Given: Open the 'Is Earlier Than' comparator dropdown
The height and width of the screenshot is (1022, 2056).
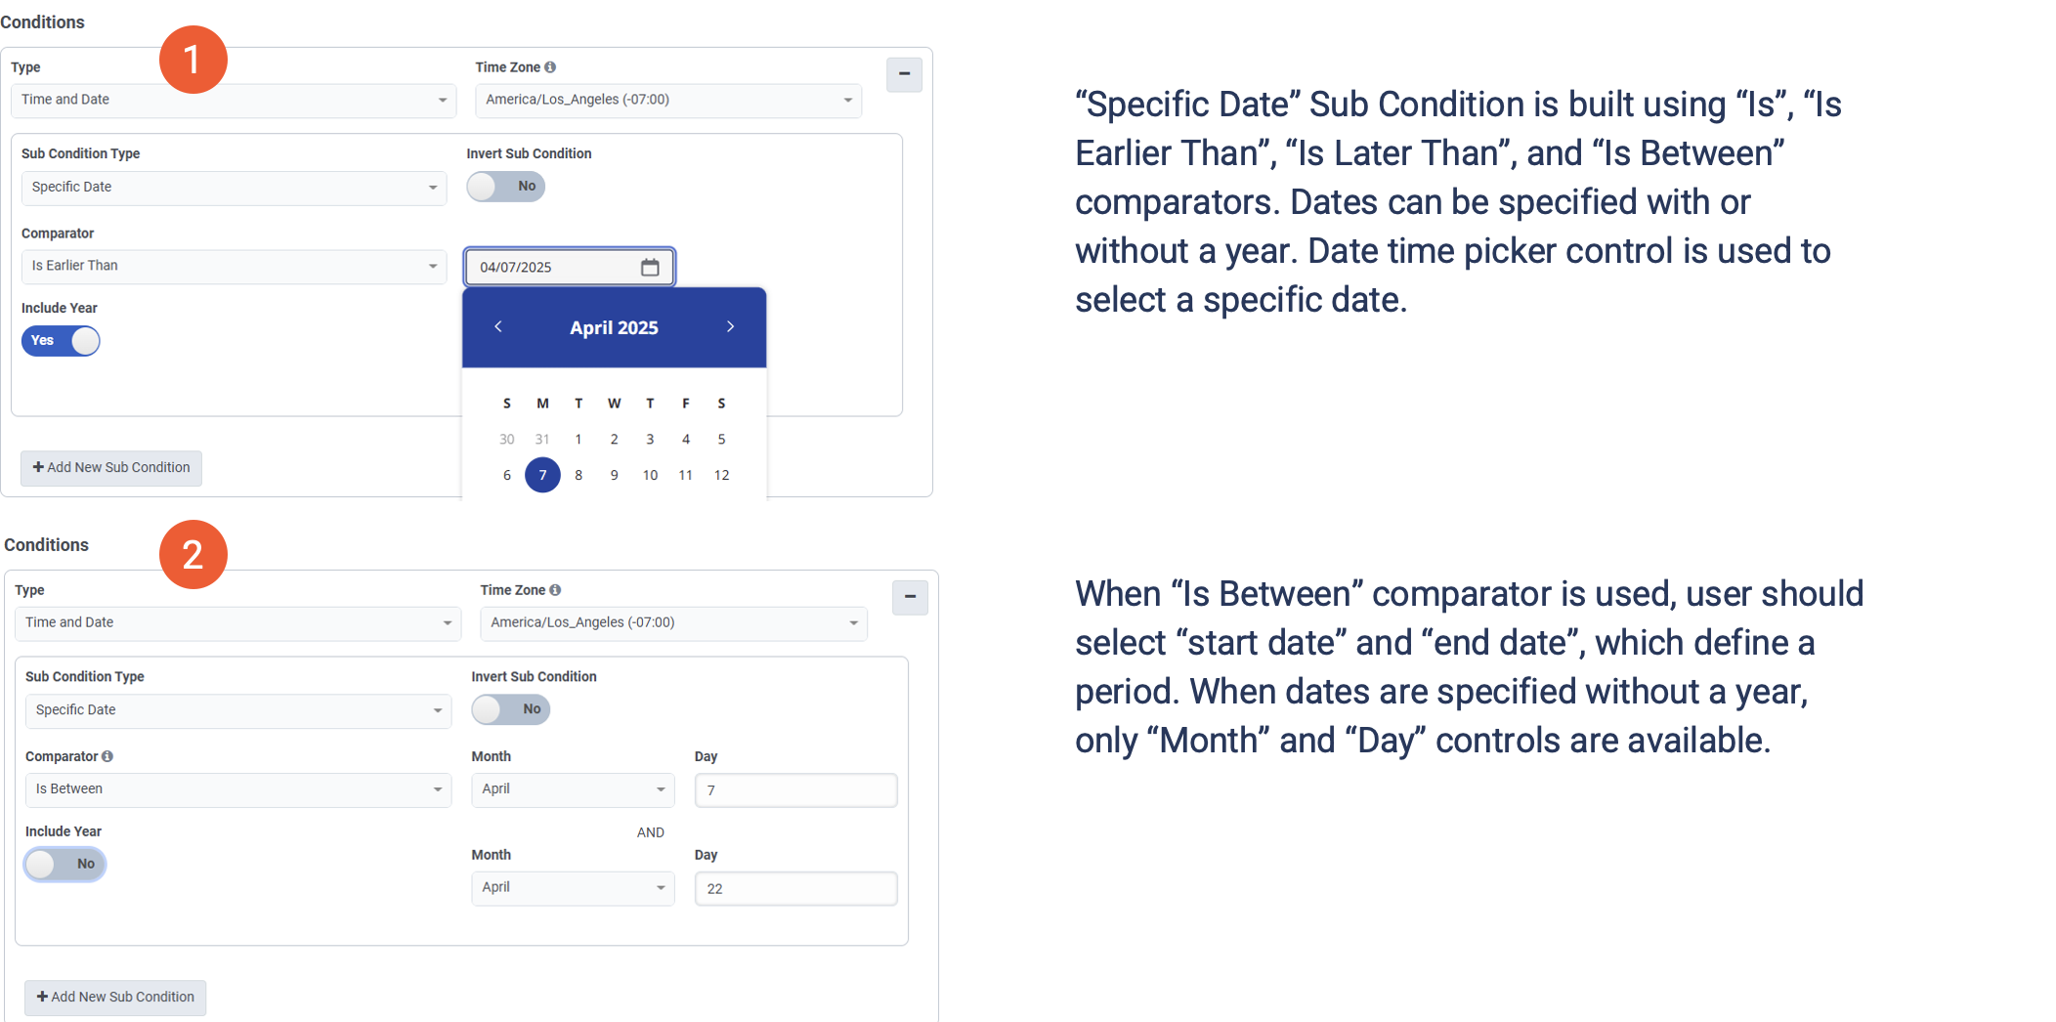Looking at the screenshot, I should (234, 267).
